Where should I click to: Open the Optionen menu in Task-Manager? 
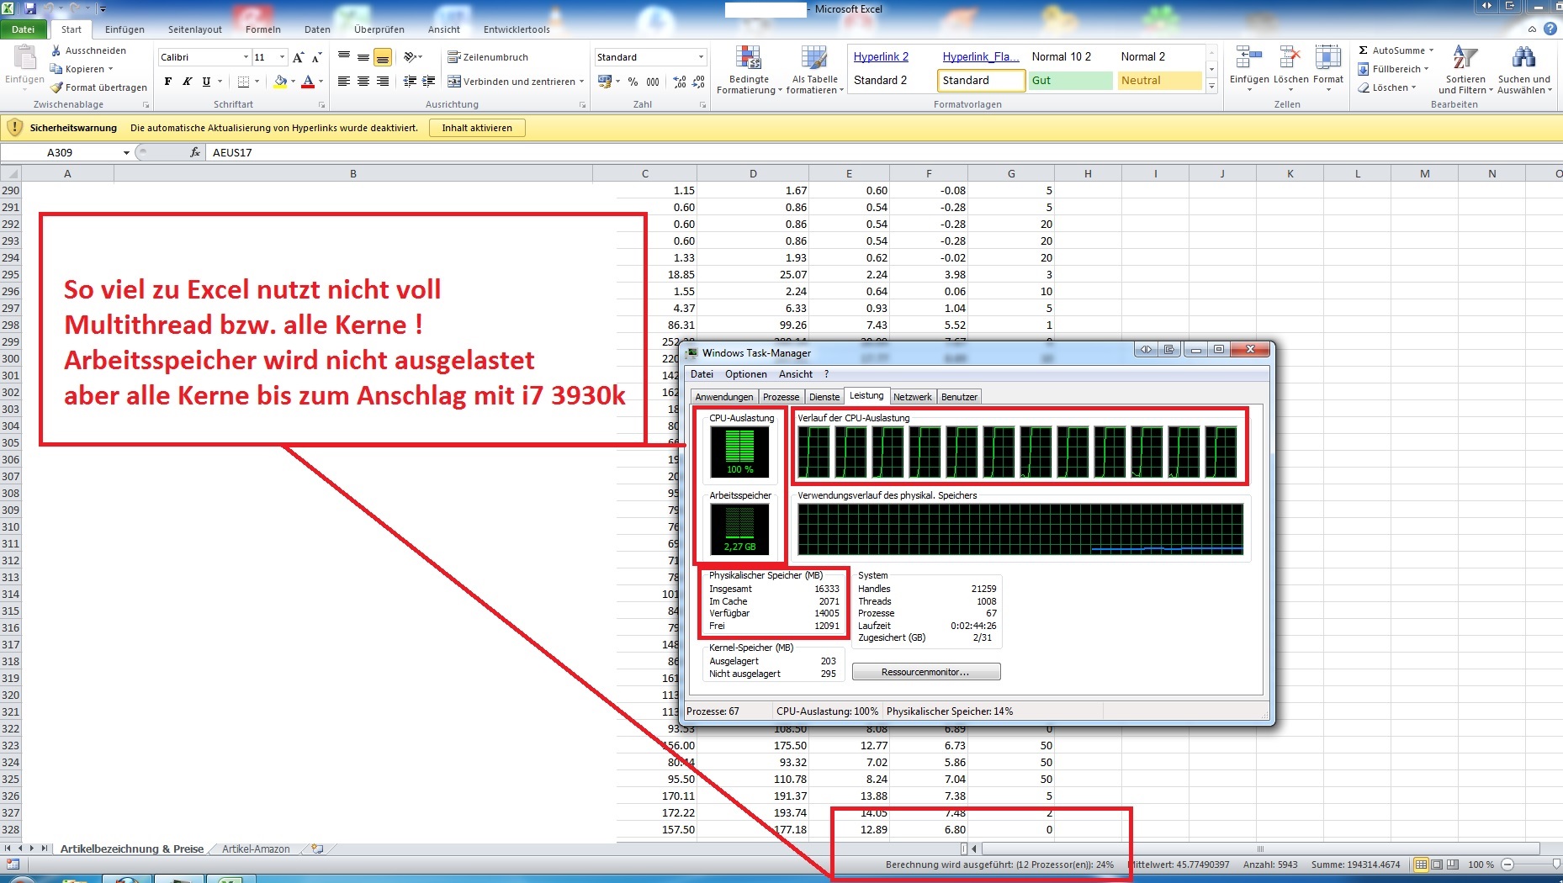tap(746, 374)
